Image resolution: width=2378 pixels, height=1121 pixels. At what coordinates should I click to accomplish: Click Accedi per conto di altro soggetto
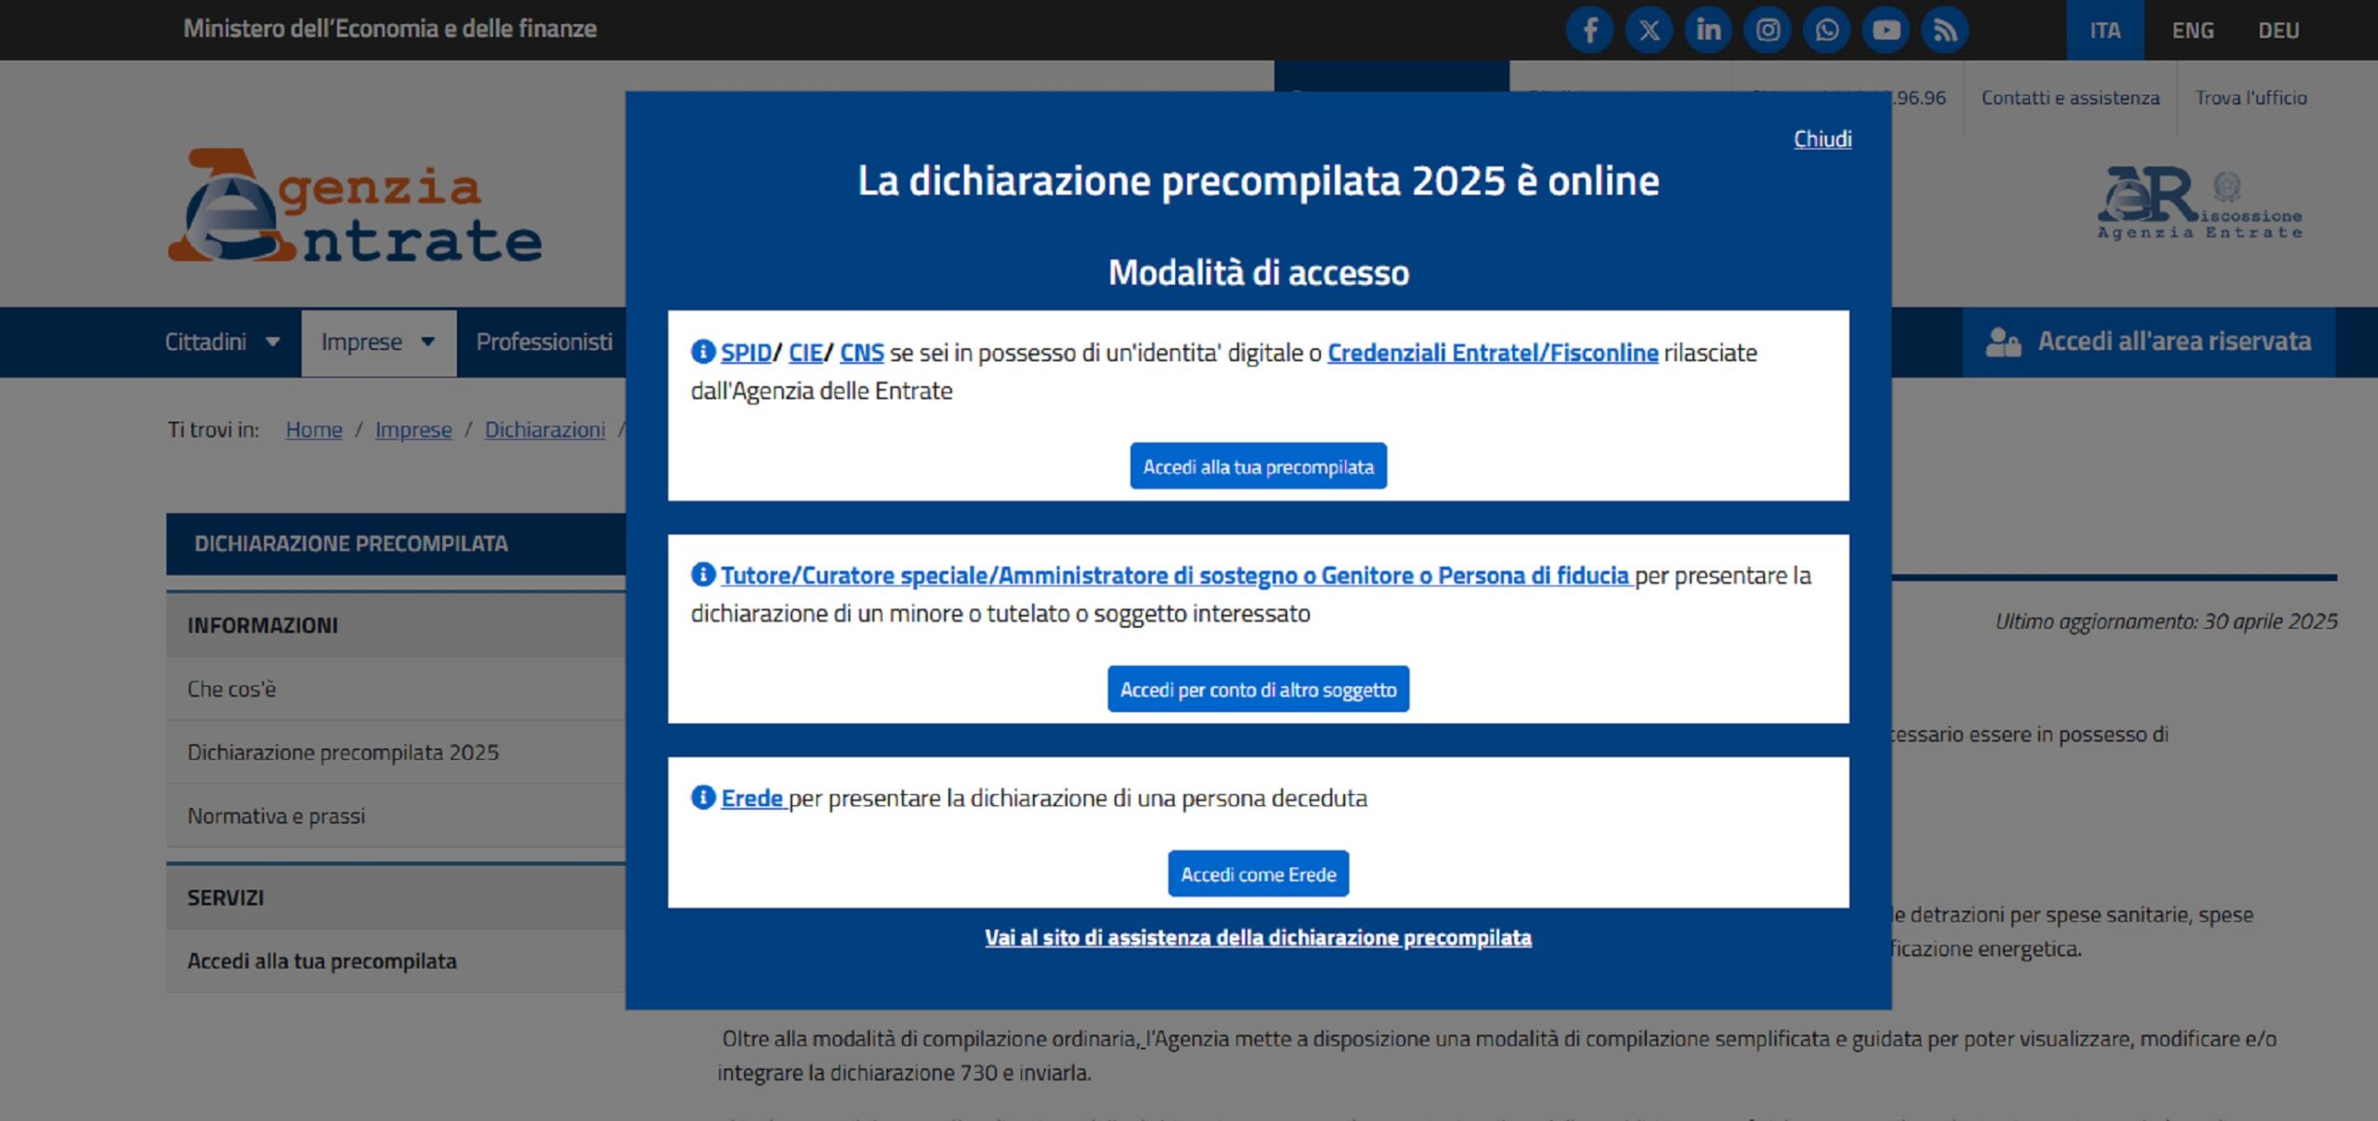click(x=1258, y=688)
